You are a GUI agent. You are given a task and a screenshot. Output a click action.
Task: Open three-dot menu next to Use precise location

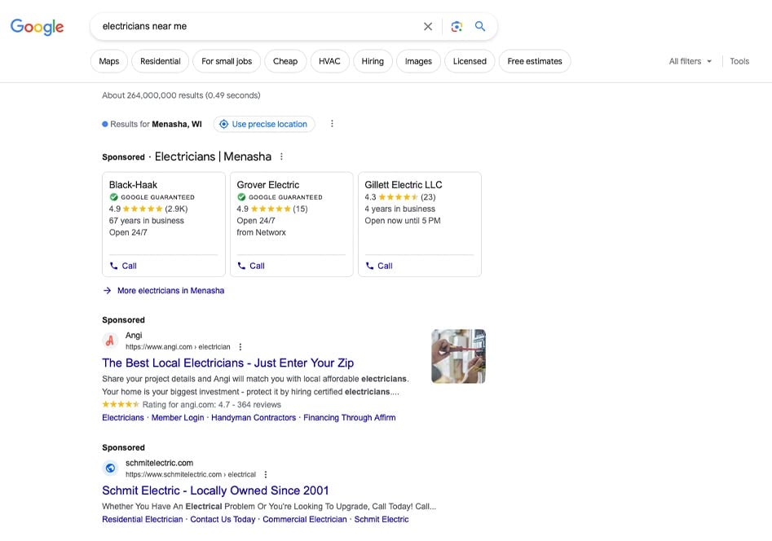[332, 124]
